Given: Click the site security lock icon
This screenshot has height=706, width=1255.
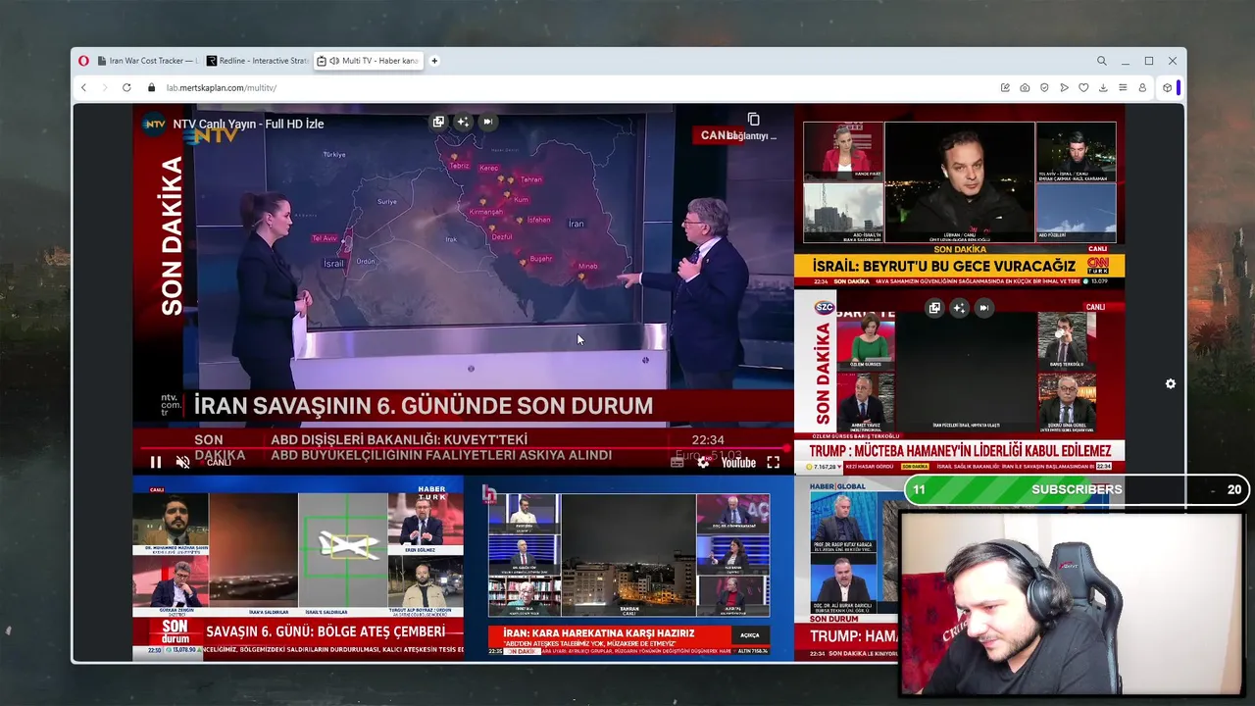Looking at the screenshot, I should 152,87.
